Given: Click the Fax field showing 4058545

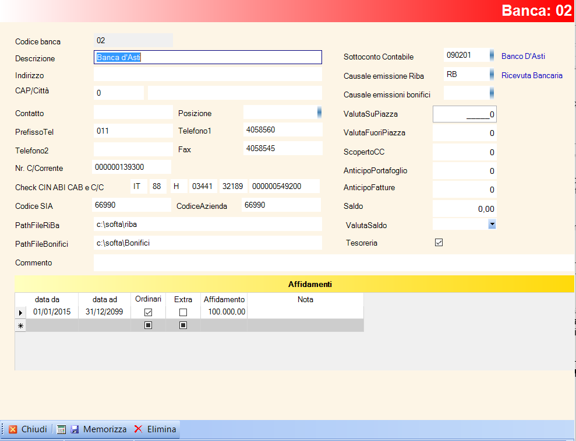Looking at the screenshot, I should point(282,149).
